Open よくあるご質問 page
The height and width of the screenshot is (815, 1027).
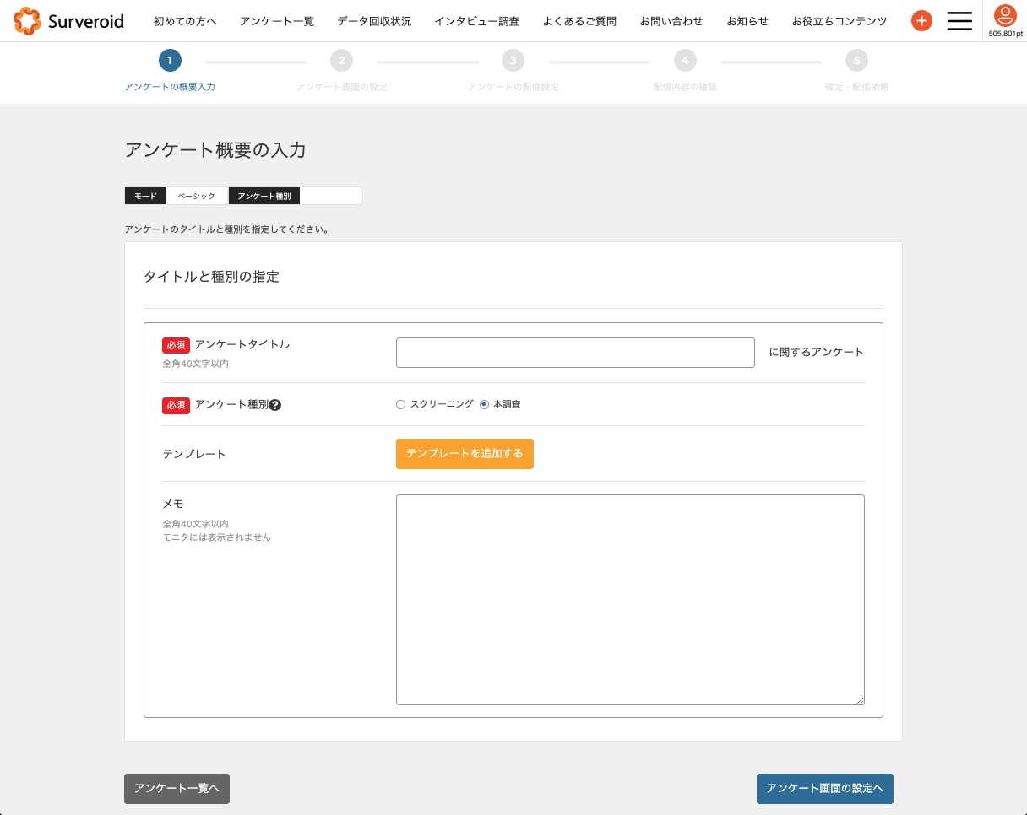[x=579, y=21]
